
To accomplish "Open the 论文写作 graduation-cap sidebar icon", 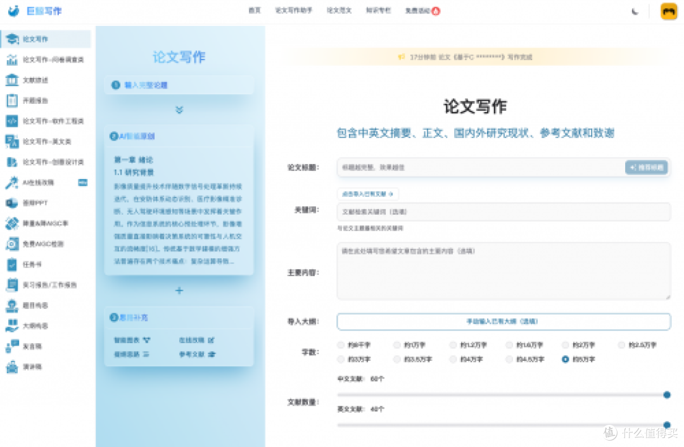I will (12, 39).
